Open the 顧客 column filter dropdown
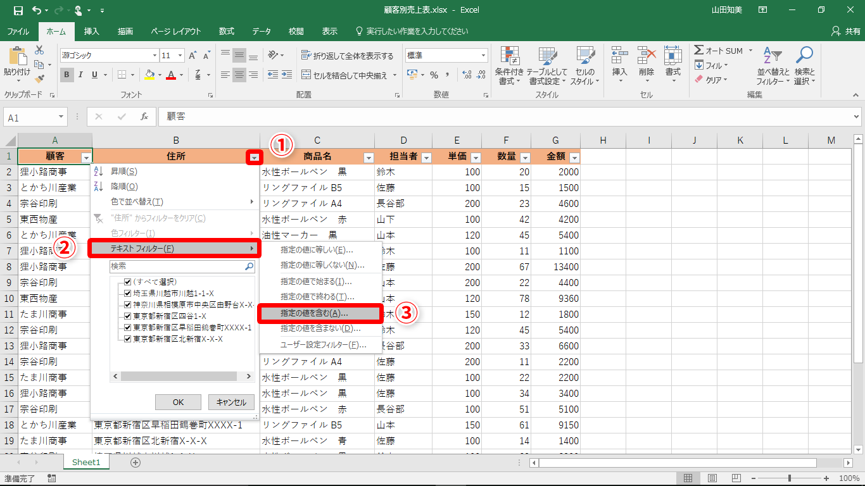 86,158
